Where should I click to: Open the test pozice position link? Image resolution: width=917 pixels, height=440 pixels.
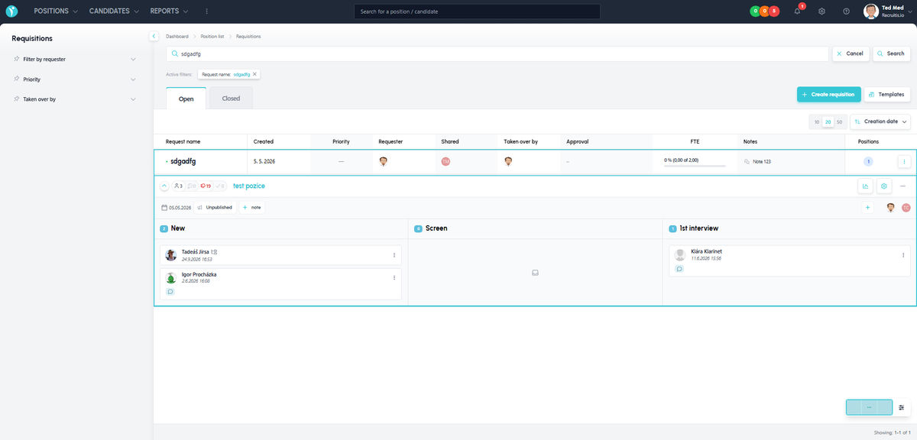pyautogui.click(x=249, y=186)
